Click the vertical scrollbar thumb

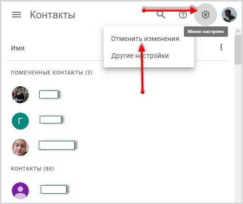pyautogui.click(x=238, y=49)
